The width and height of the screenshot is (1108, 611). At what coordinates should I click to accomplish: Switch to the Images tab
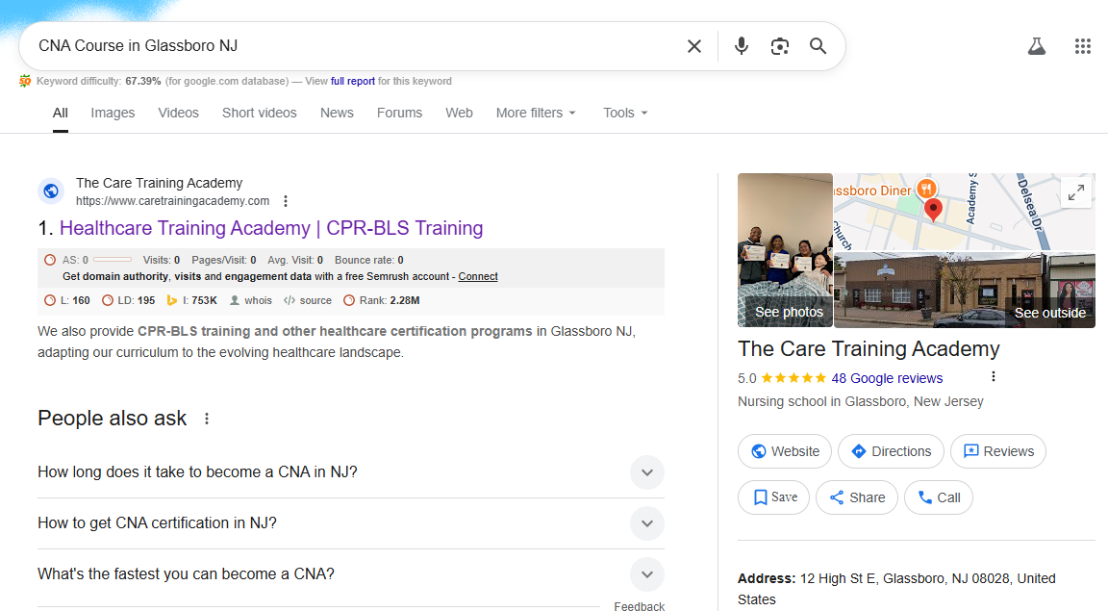[113, 113]
